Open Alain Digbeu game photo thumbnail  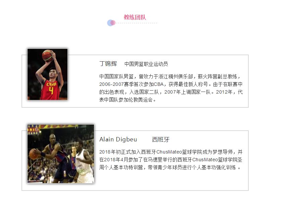coord(61,154)
